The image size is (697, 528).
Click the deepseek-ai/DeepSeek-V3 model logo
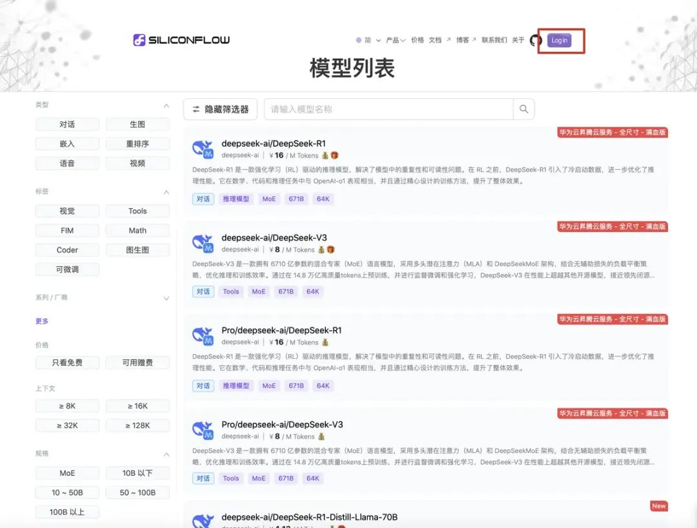203,244
